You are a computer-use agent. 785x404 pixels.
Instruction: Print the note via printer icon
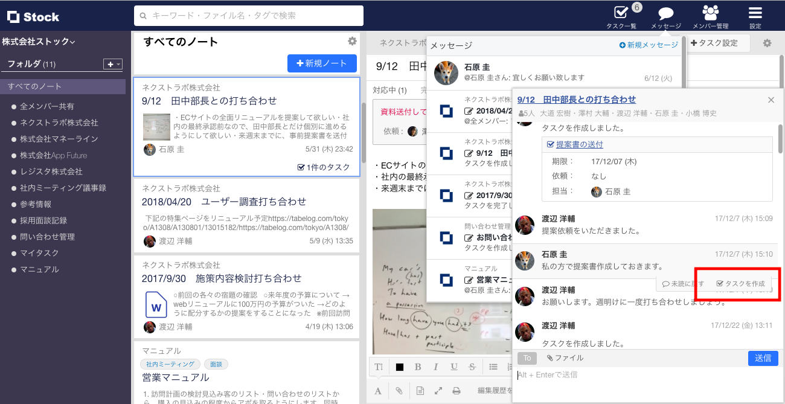tap(457, 390)
